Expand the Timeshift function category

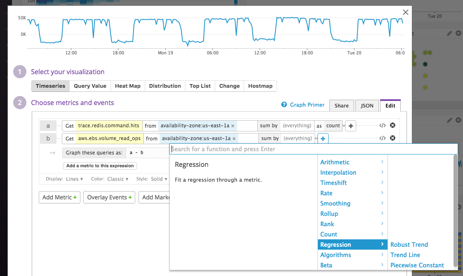(x=333, y=182)
